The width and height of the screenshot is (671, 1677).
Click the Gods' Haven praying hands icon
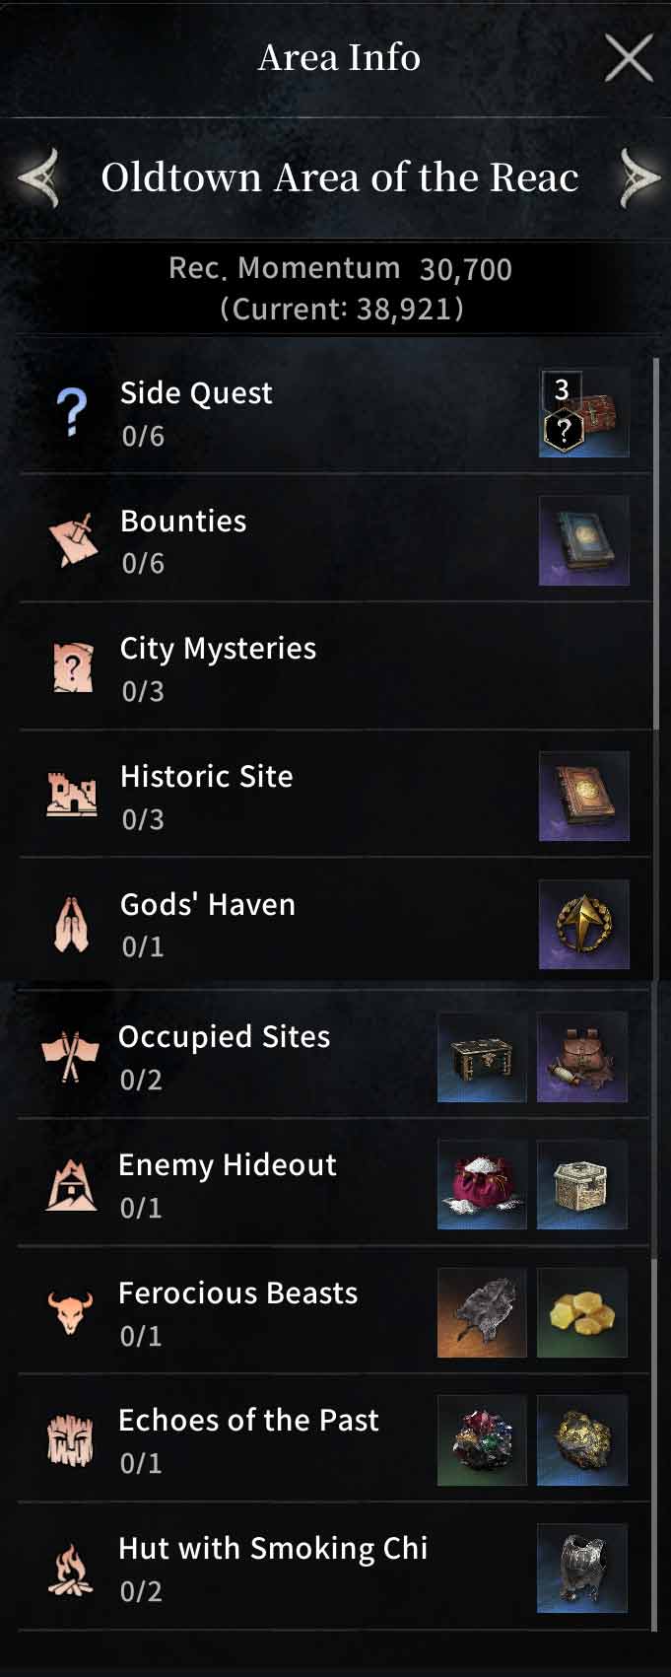[71, 924]
